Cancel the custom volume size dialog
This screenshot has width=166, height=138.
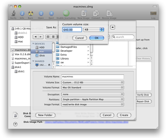coord(80,38)
